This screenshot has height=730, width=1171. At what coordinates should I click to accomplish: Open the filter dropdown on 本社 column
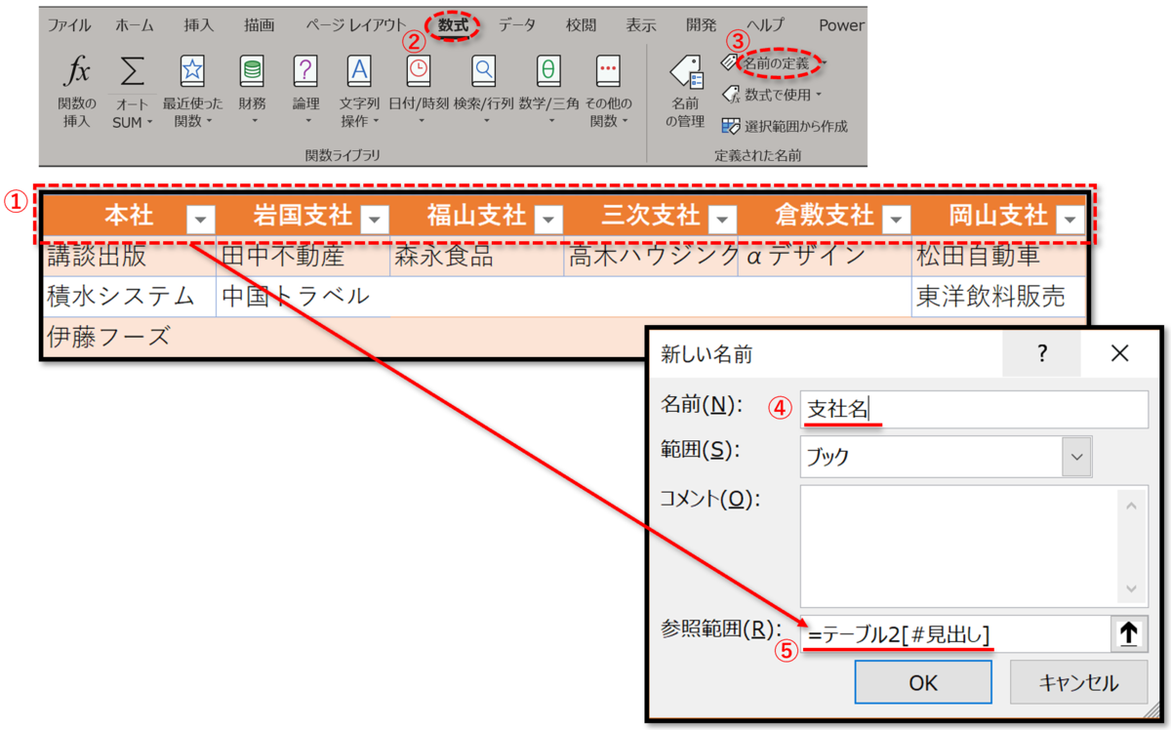[x=200, y=217]
